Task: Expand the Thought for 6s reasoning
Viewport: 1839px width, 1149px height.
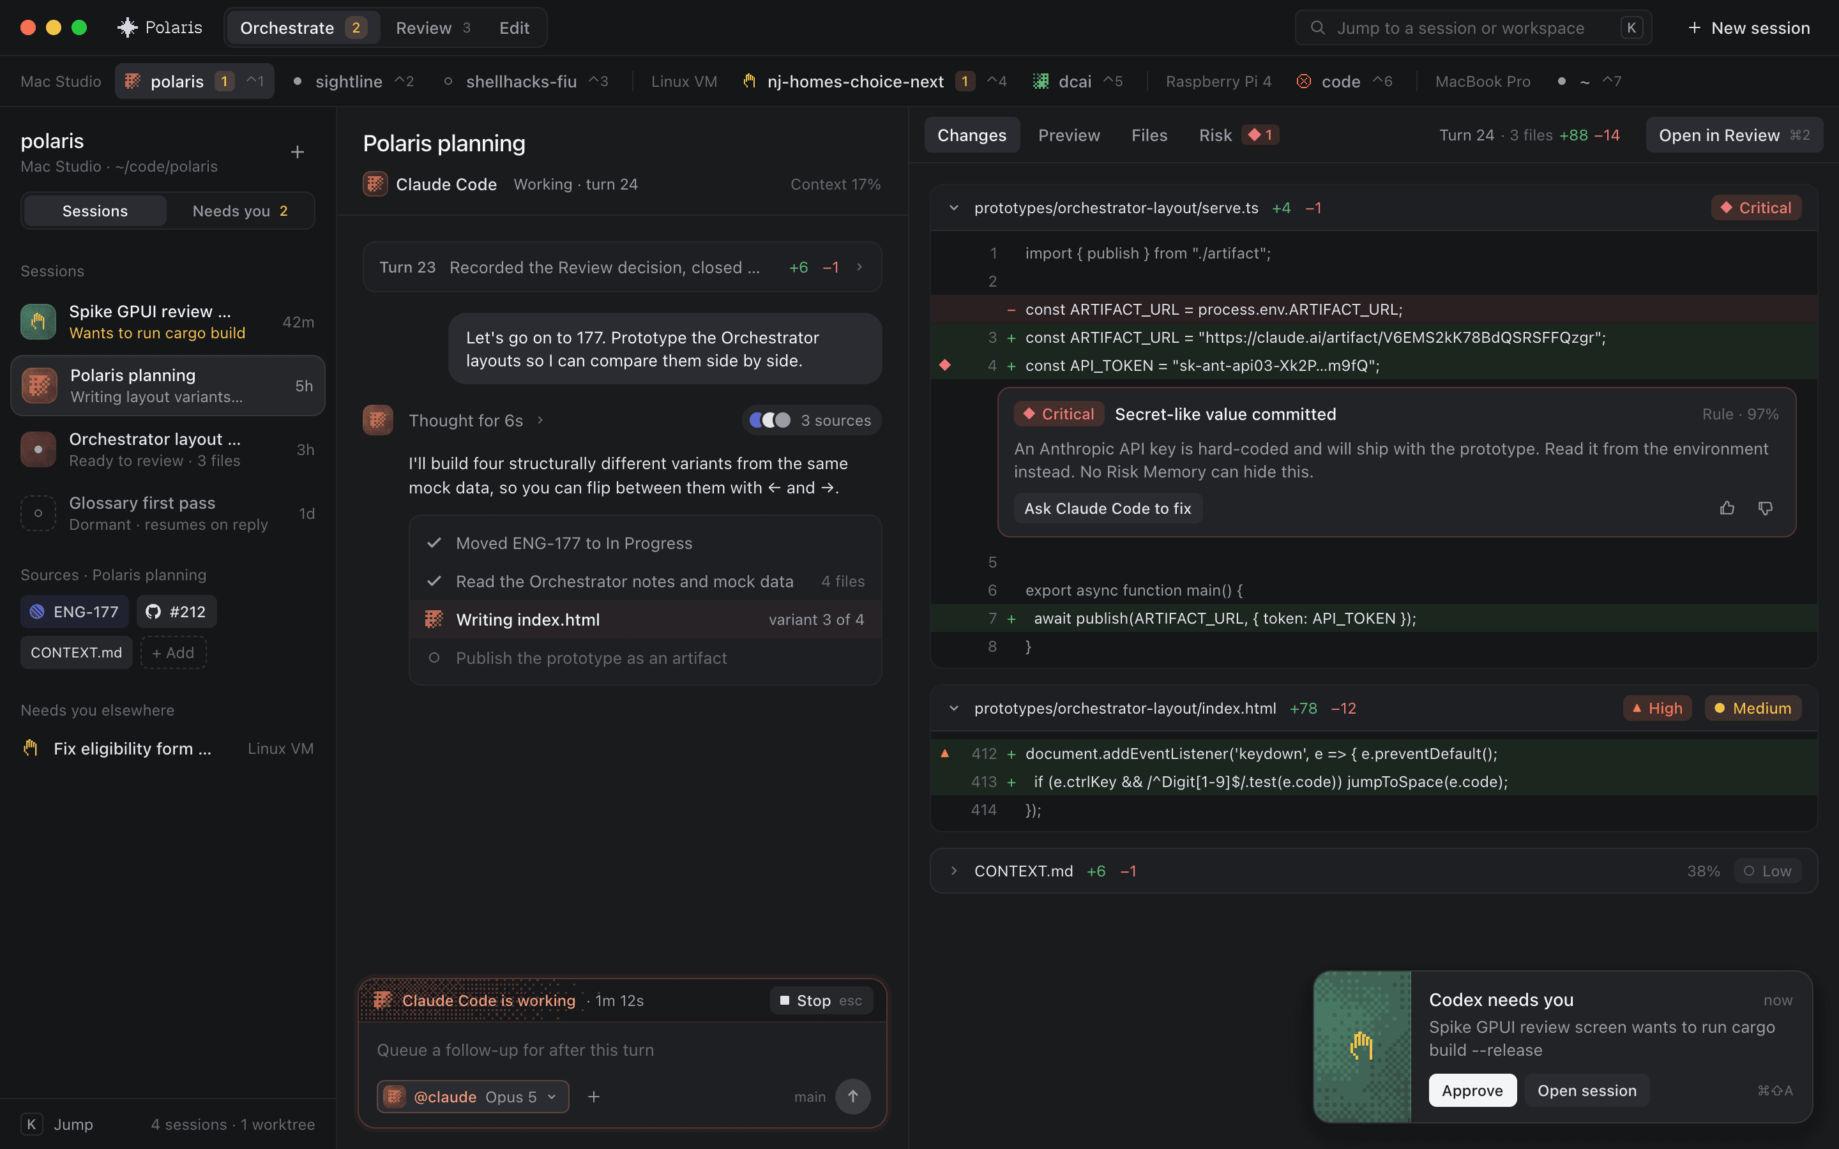Action: (476, 420)
